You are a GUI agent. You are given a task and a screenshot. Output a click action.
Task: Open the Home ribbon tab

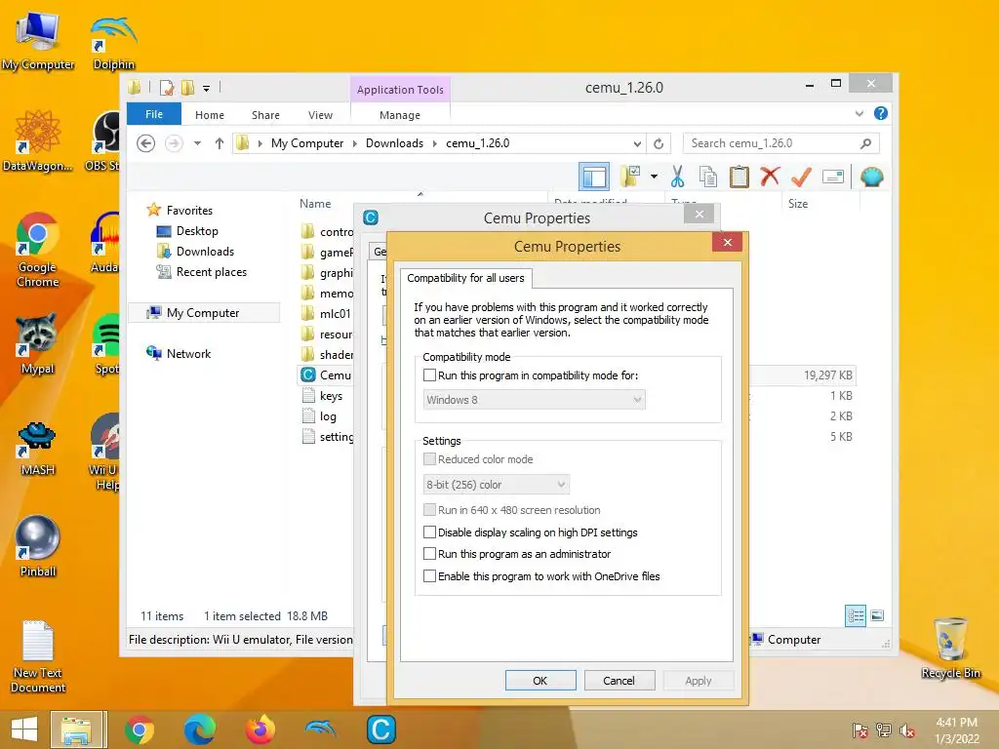(210, 115)
